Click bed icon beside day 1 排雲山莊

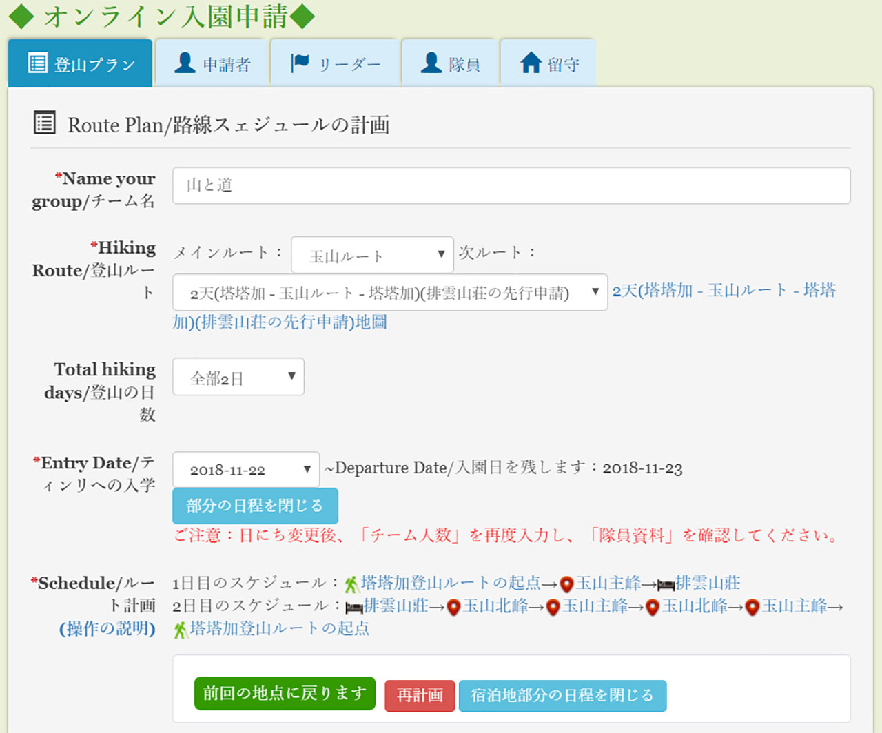(x=666, y=585)
